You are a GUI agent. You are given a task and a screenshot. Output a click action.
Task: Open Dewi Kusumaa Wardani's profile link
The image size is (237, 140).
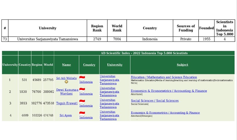point(67,92)
